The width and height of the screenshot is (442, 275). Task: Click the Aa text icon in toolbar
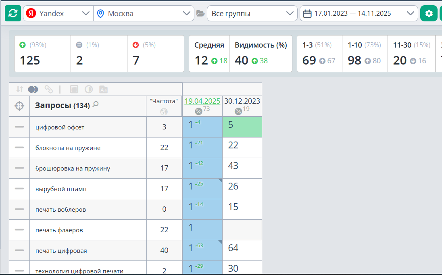104,90
